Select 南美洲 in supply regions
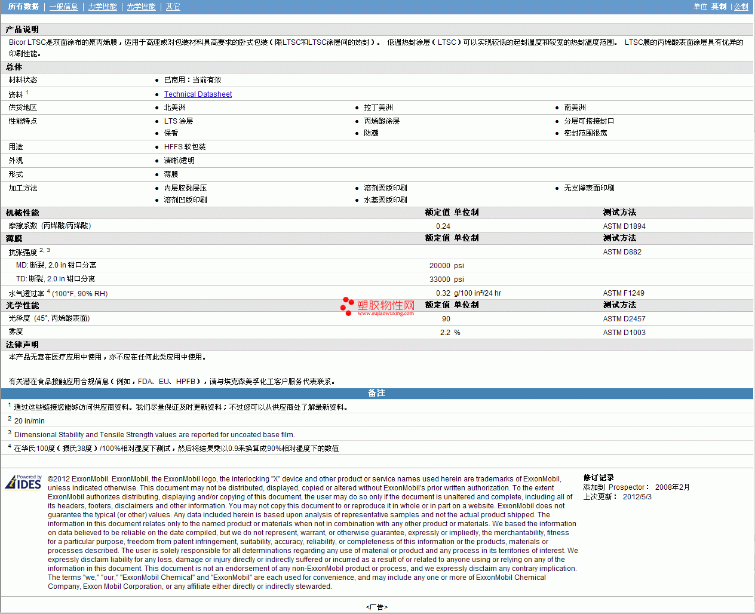This screenshot has height=614, width=755. (x=575, y=108)
